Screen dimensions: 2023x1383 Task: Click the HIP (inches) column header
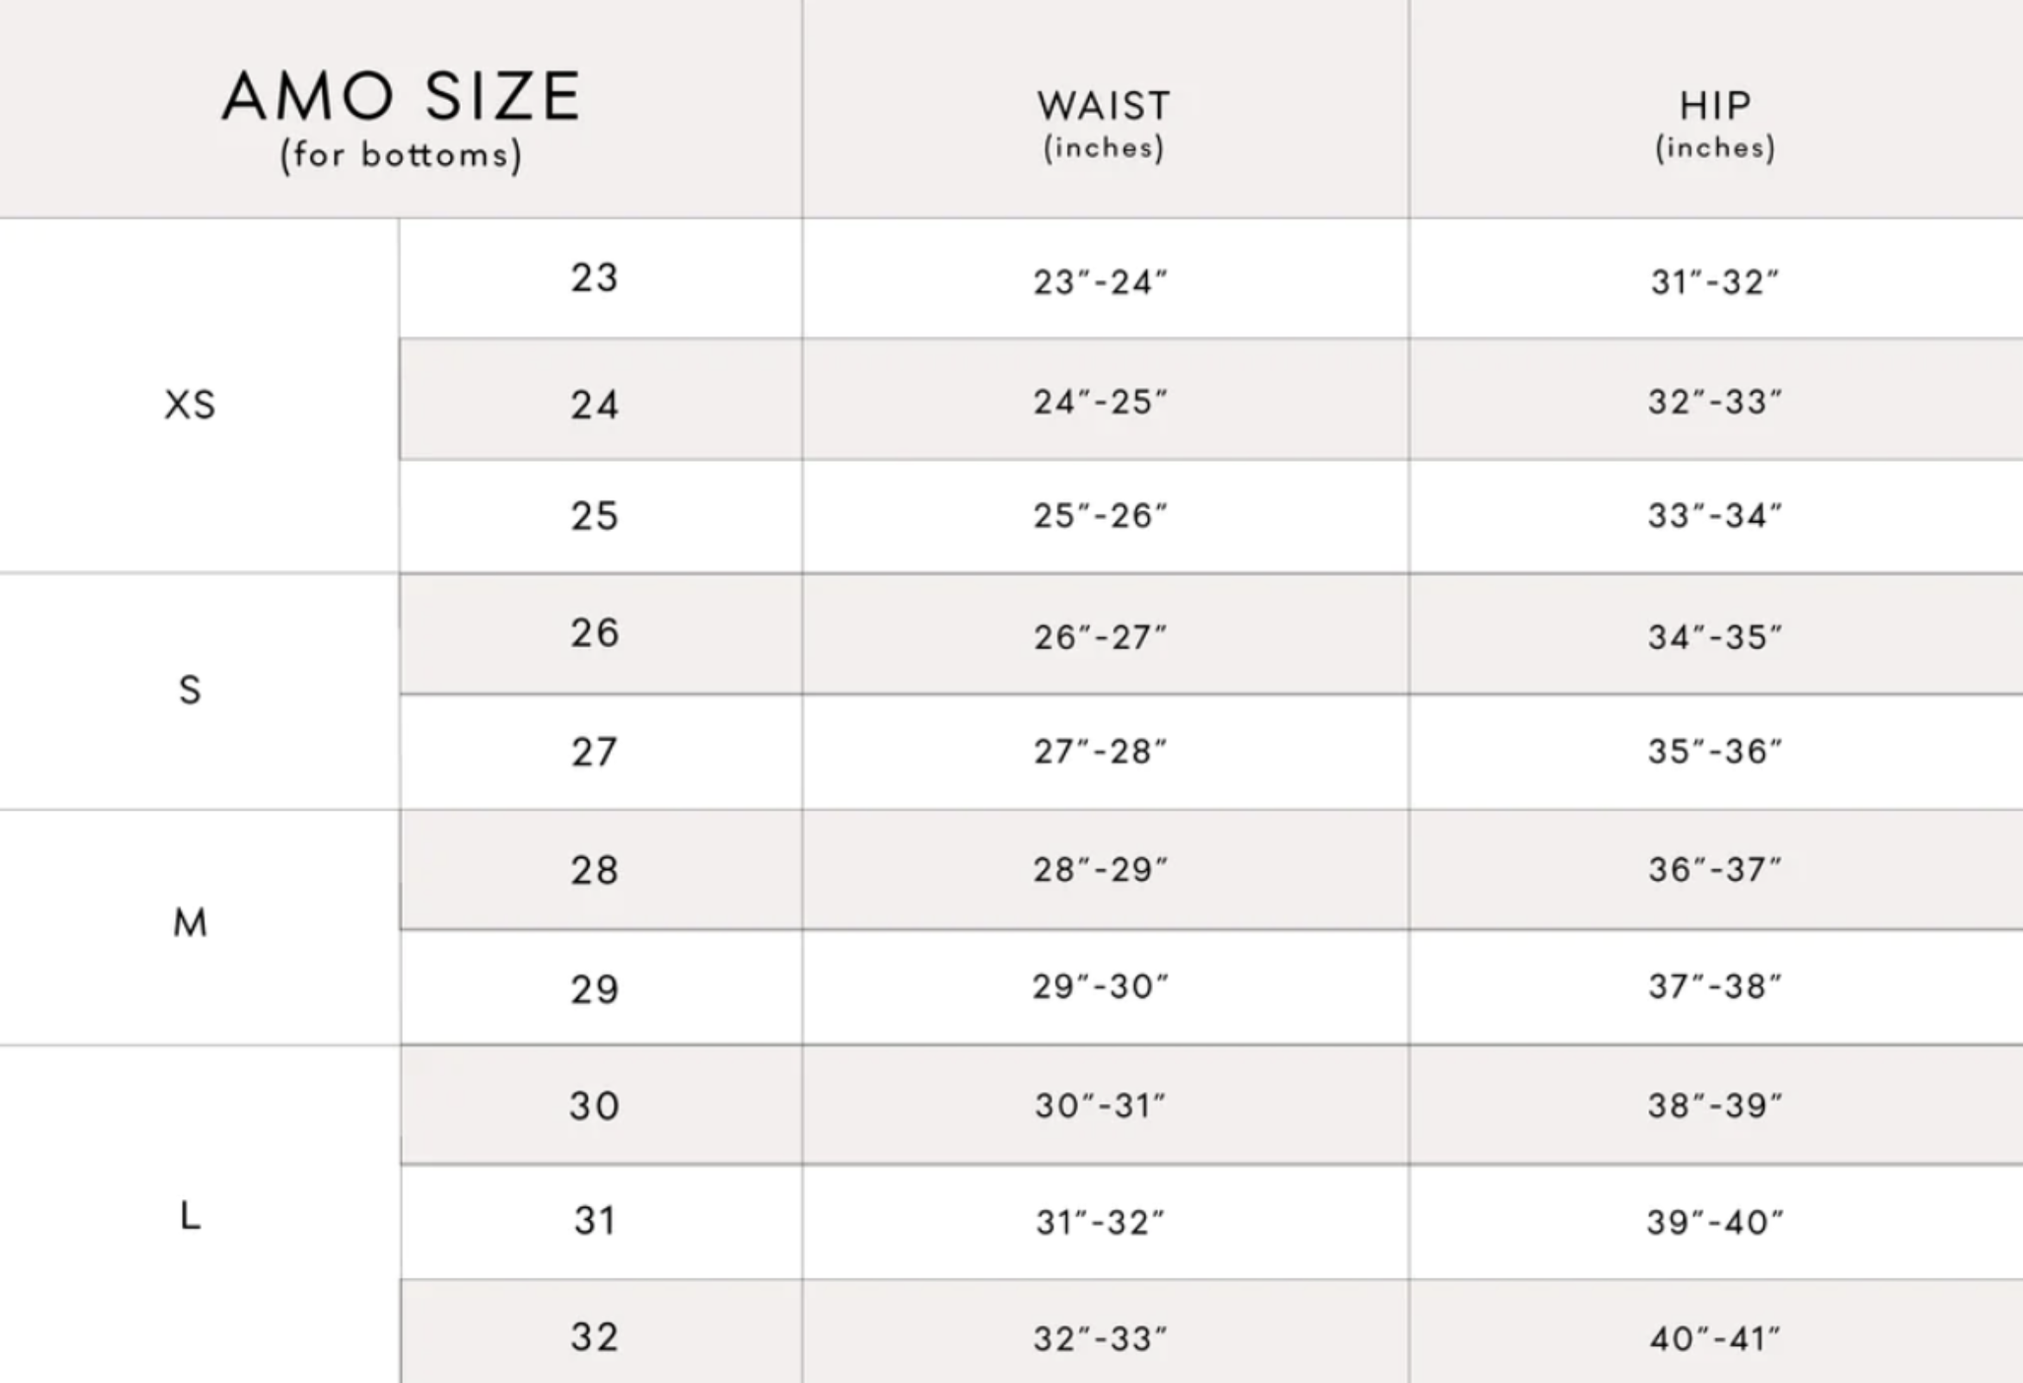pyautogui.click(x=1715, y=124)
